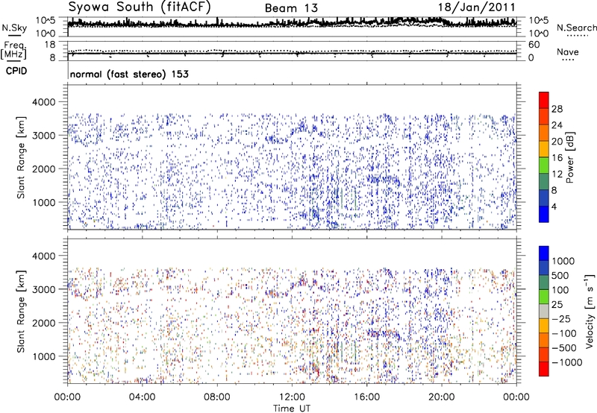Select bright blue top swatch of velocity colorbar
This screenshot has width=597, height=413.
[544, 253]
